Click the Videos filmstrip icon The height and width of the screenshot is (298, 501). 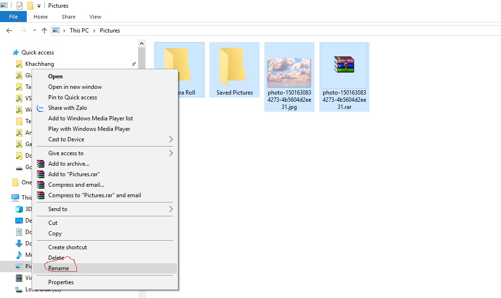point(19,278)
